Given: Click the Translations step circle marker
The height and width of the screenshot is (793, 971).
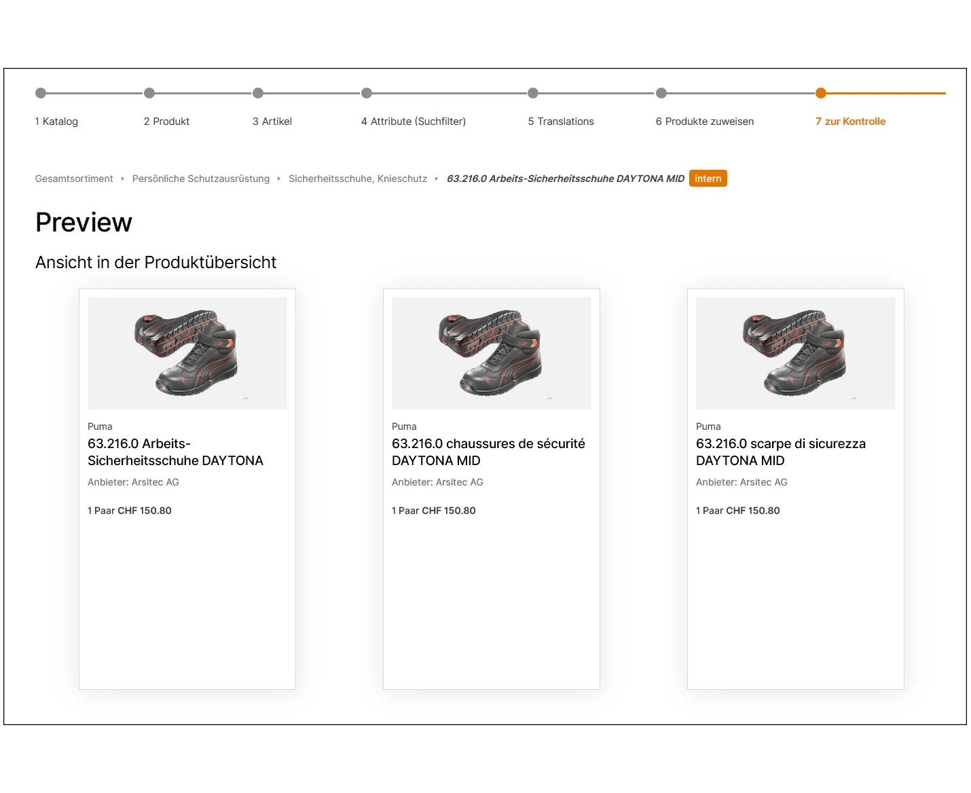Looking at the screenshot, I should click(x=533, y=93).
